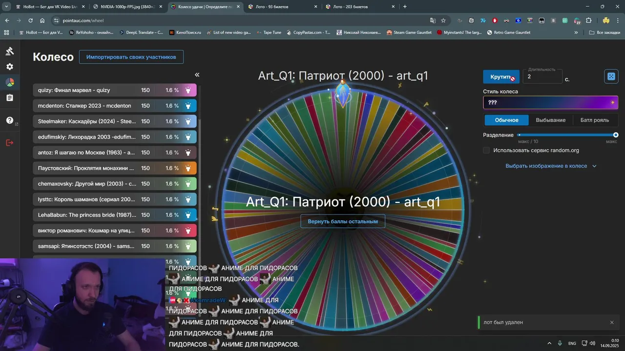Viewport: 625px width, 351px height.
Task: Click bulb icon on Паустовский row
Action: pyautogui.click(x=188, y=168)
